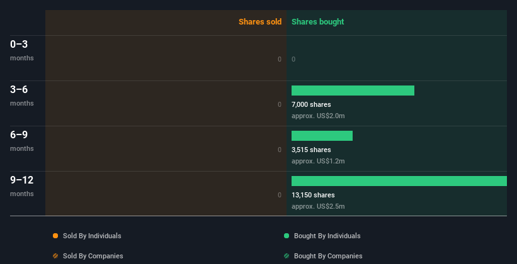Toggle the Sold By Companies legend label
Image resolution: width=517 pixels, height=264 pixels.
pyautogui.click(x=93, y=256)
